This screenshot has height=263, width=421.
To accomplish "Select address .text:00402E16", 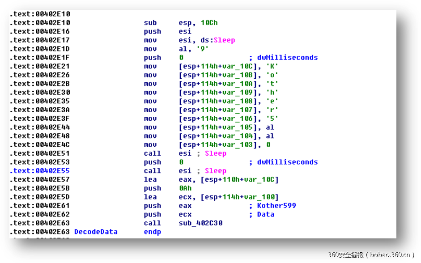I will pos(39,31).
